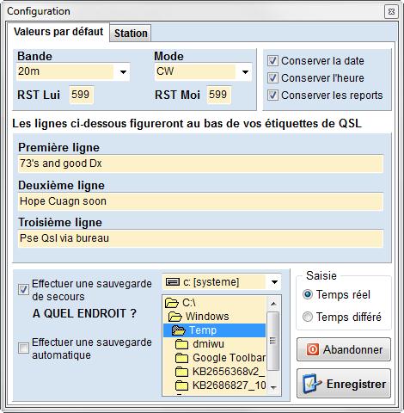Screen dimensions: 404x413
Task: Open the Mode dropdown showing CW
Action: (x=245, y=72)
